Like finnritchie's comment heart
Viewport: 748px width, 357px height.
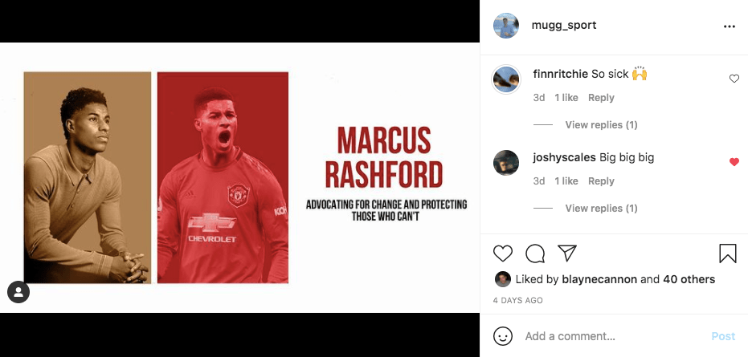click(734, 79)
